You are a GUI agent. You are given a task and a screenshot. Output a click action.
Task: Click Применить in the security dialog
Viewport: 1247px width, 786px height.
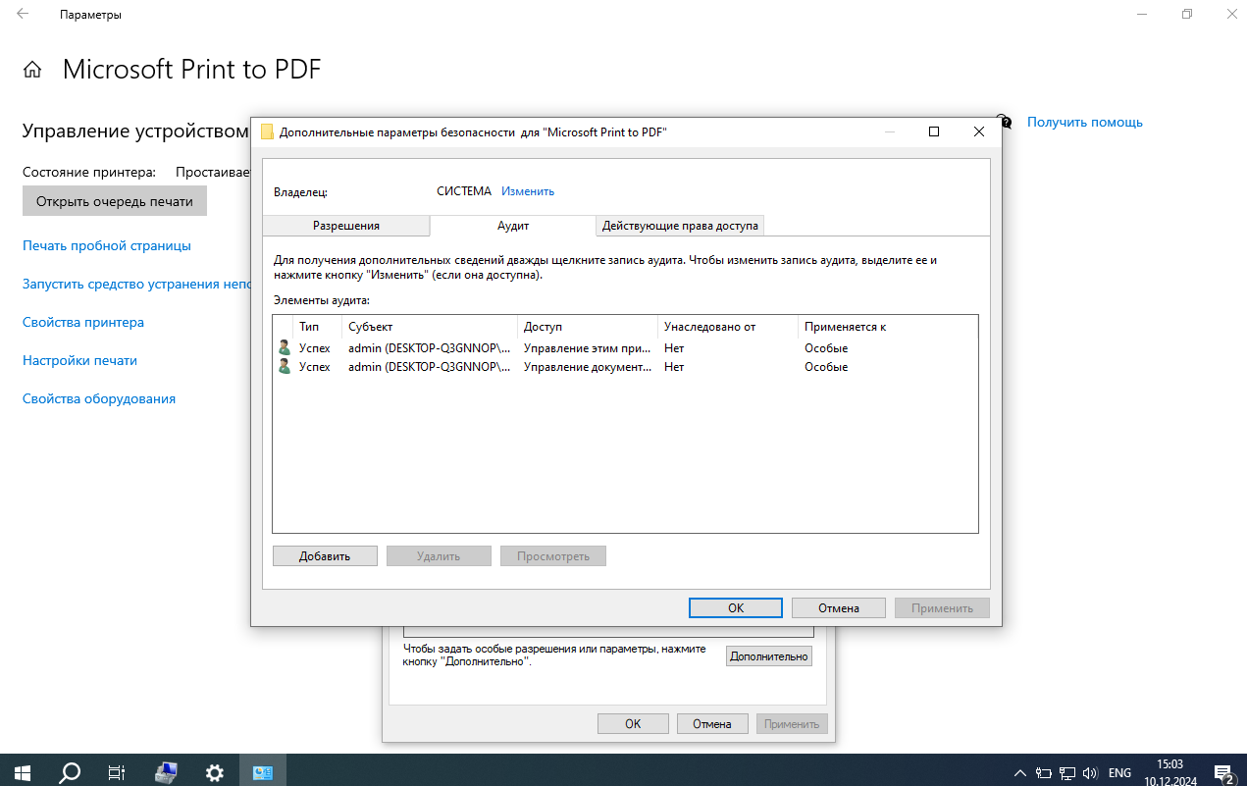942,607
